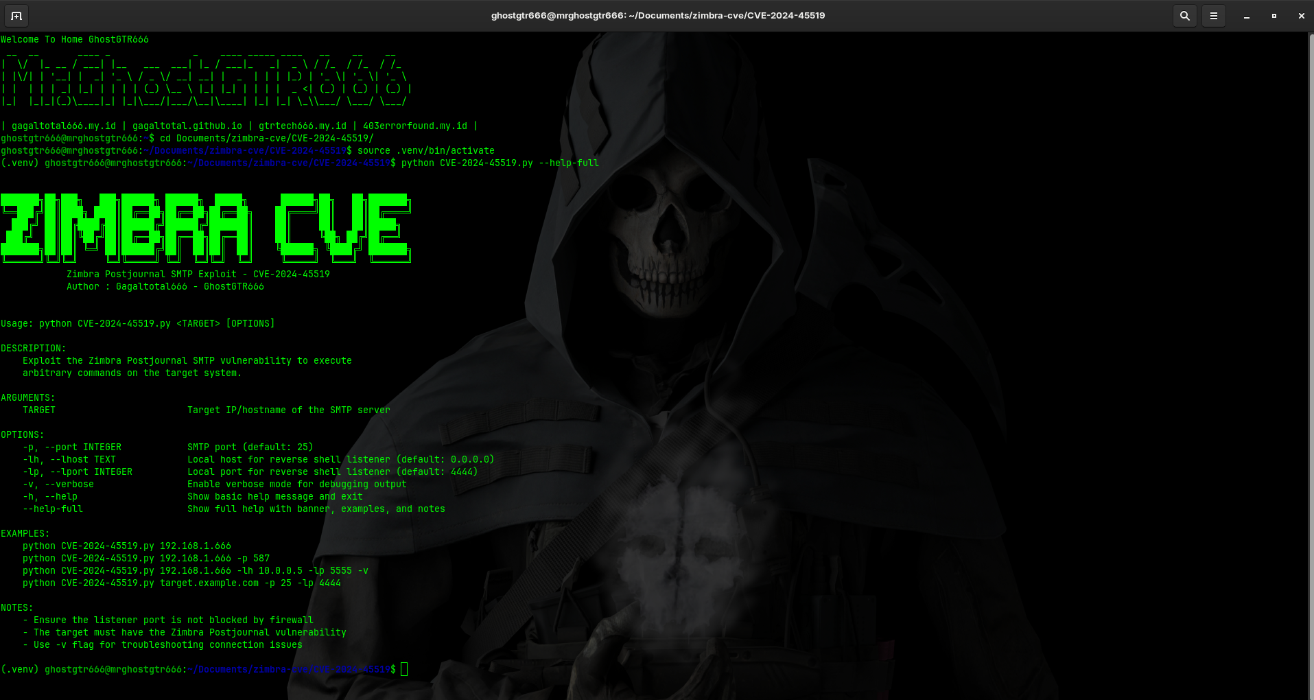Click the '-v, --verbose' option
Viewport: 1314px width, 700px height.
point(58,485)
